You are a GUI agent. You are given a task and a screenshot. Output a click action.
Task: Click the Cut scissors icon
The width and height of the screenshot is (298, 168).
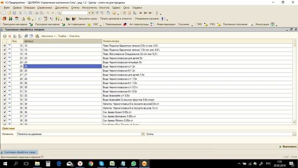20,13
